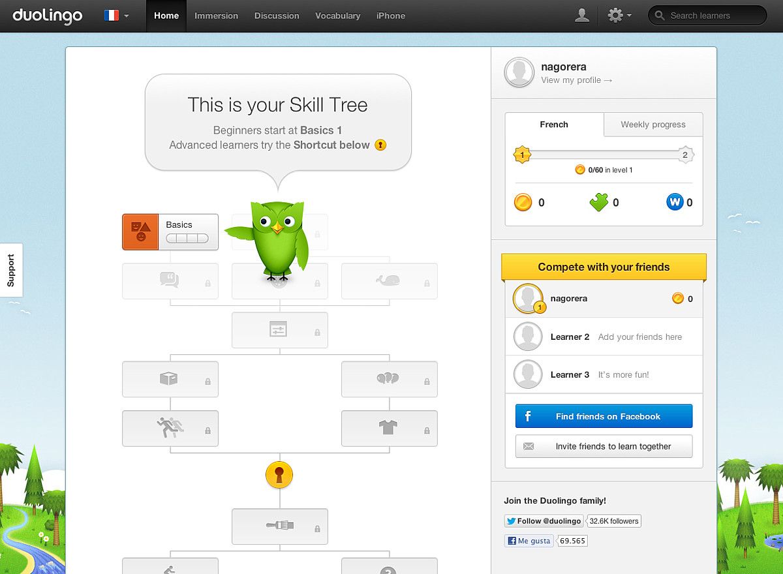Select the locked balloons skill

point(390,379)
